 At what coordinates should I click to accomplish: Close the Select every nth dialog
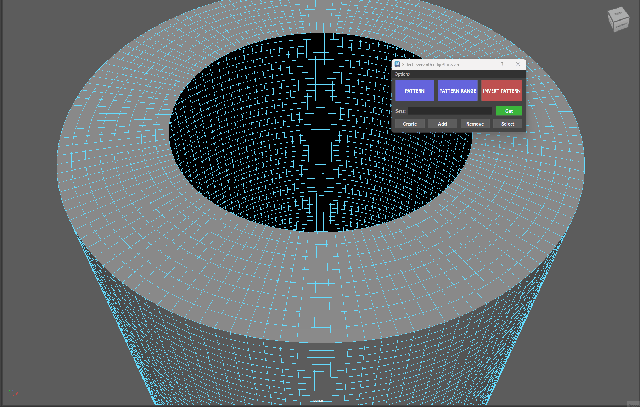518,64
